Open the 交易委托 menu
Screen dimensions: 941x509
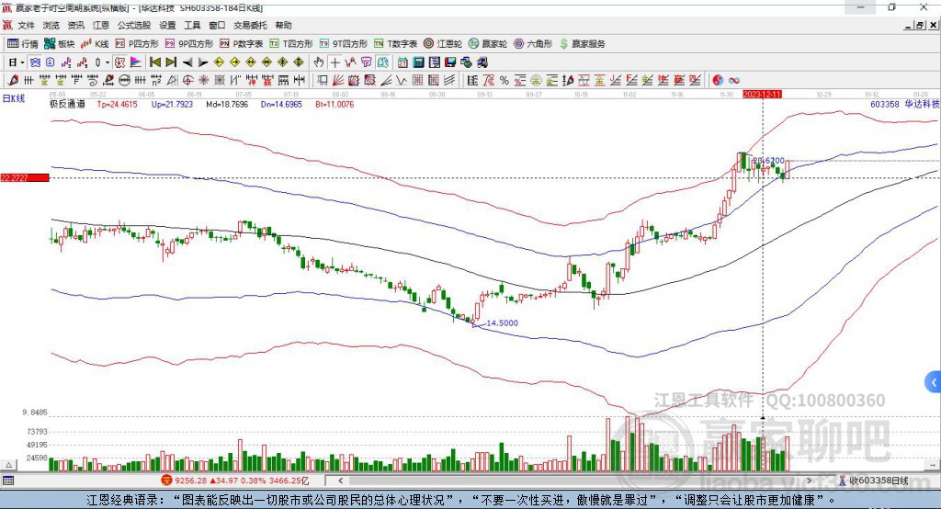tap(250, 25)
